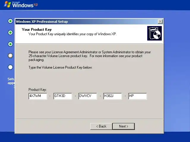Focus the product key field containing 4X7WM
This screenshot has height=142, width=190.
[38, 96]
